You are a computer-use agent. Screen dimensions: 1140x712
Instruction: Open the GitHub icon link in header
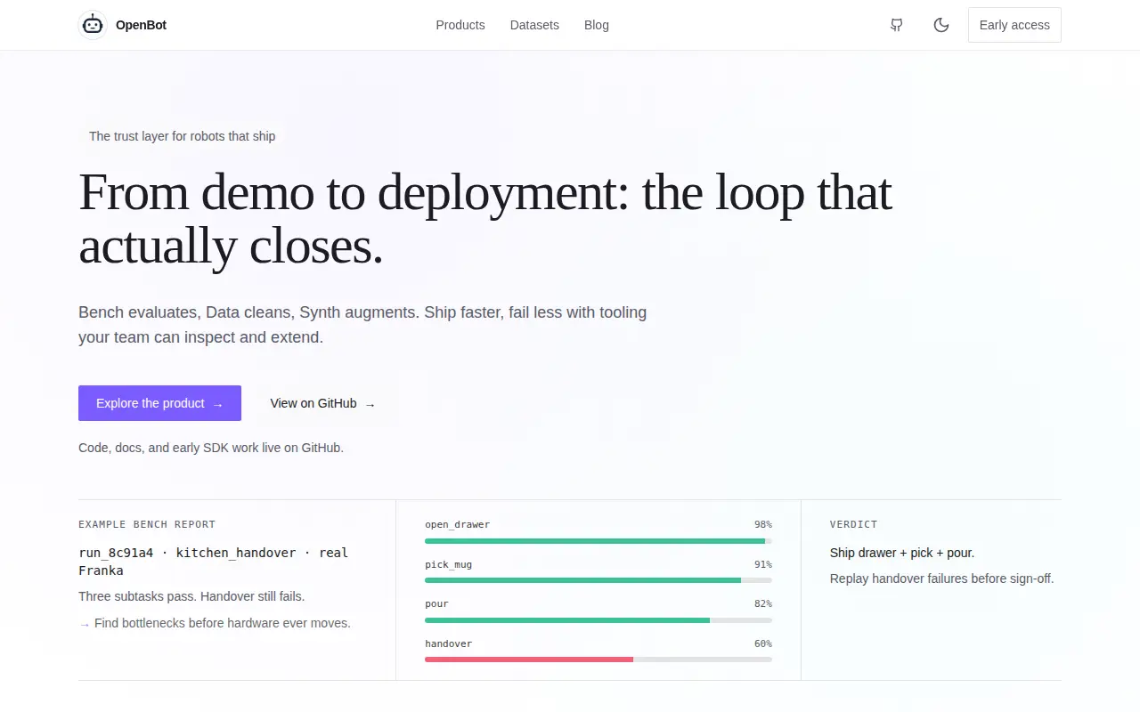[x=897, y=25]
